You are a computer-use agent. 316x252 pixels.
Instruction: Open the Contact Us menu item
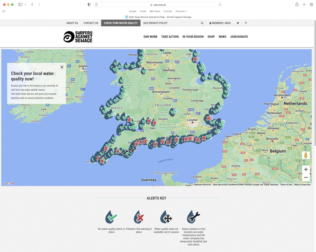tap(91, 23)
